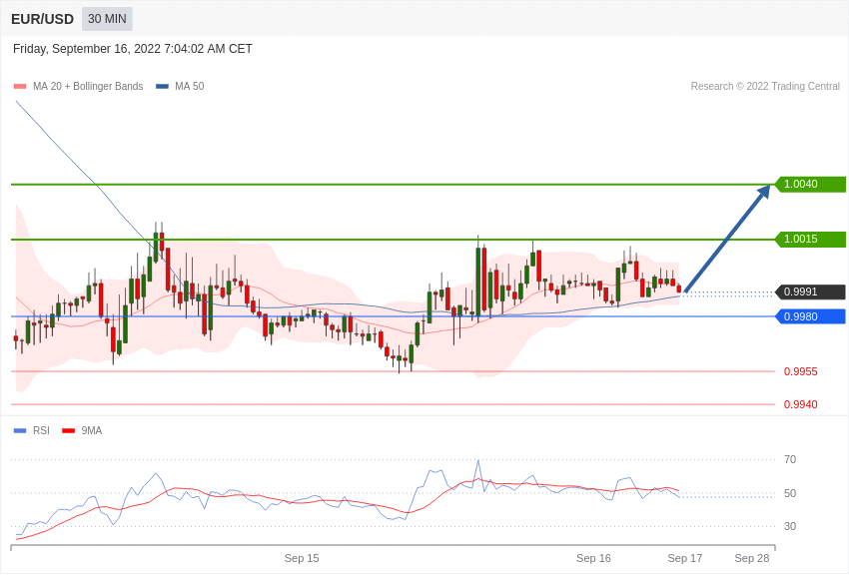Click the RSI 70 axis value
The width and height of the screenshot is (849, 575).
click(x=790, y=460)
